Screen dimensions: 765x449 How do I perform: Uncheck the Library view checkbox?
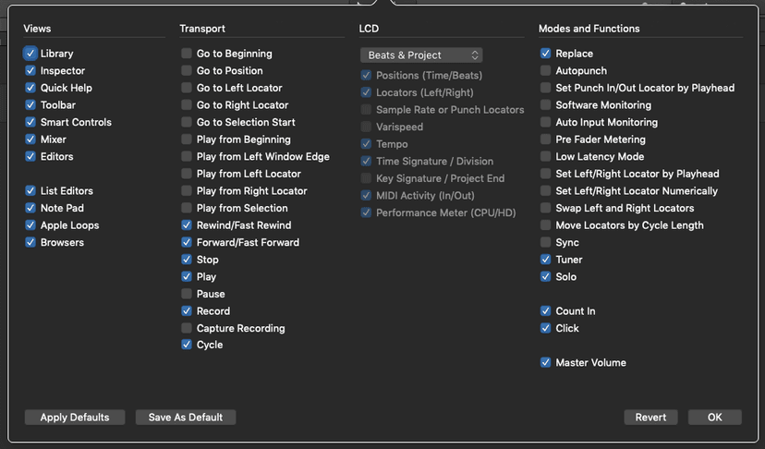(x=30, y=54)
